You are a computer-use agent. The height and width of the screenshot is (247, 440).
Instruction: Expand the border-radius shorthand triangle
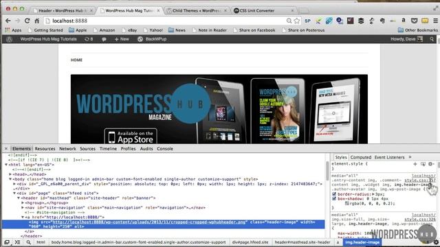click(373, 194)
